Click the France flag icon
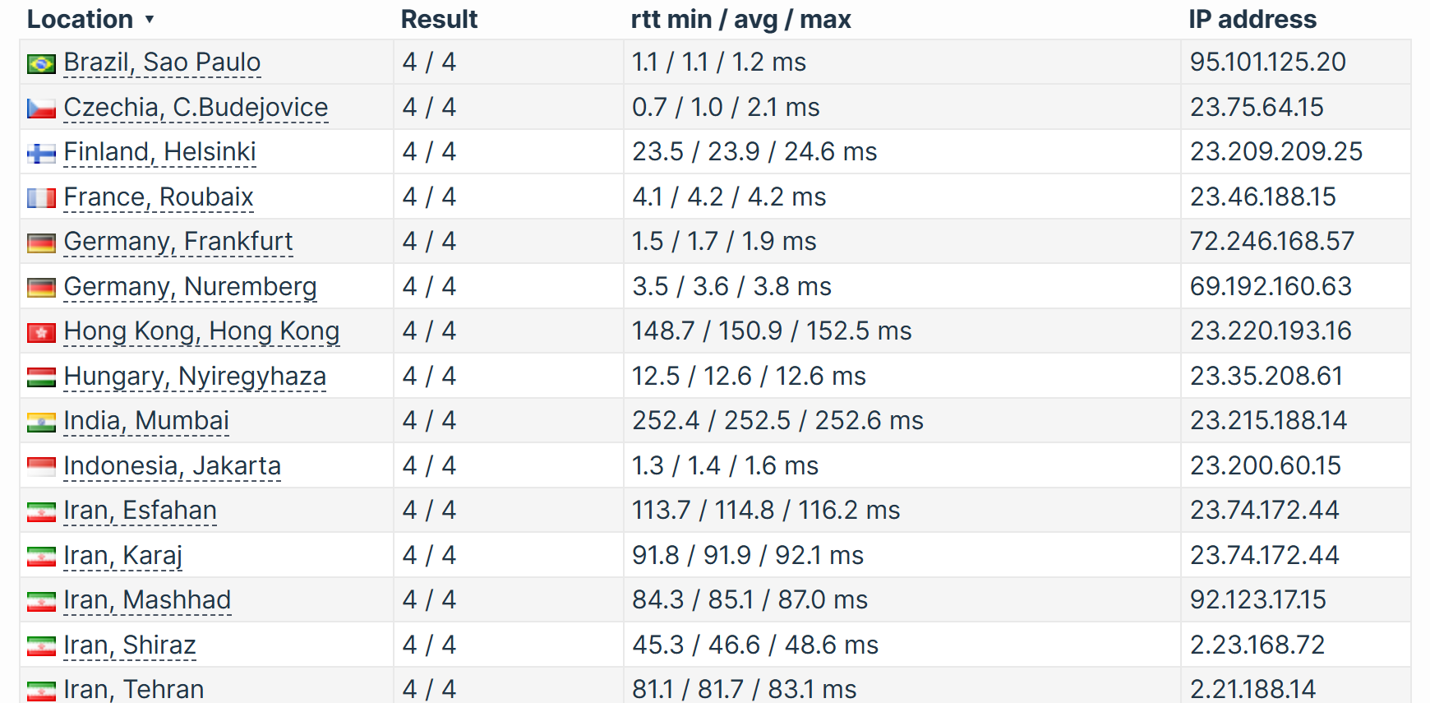This screenshot has height=703, width=1430. coord(41,198)
